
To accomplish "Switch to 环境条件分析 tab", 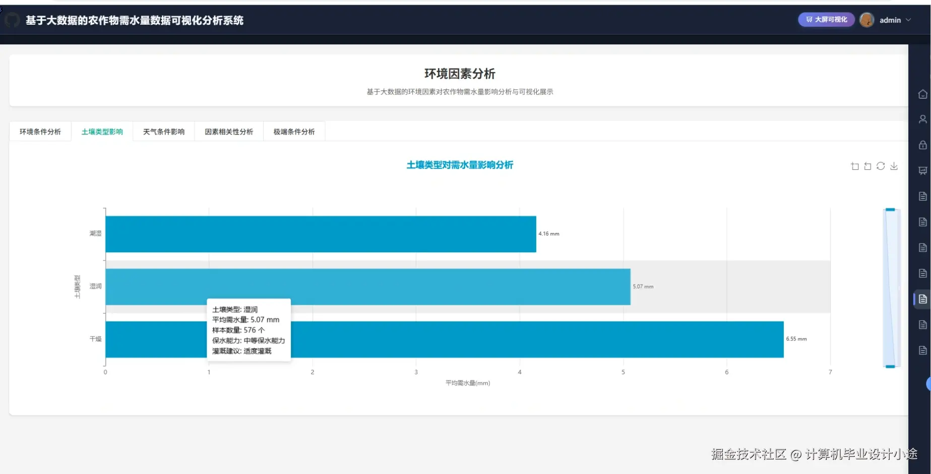I will (40, 132).
